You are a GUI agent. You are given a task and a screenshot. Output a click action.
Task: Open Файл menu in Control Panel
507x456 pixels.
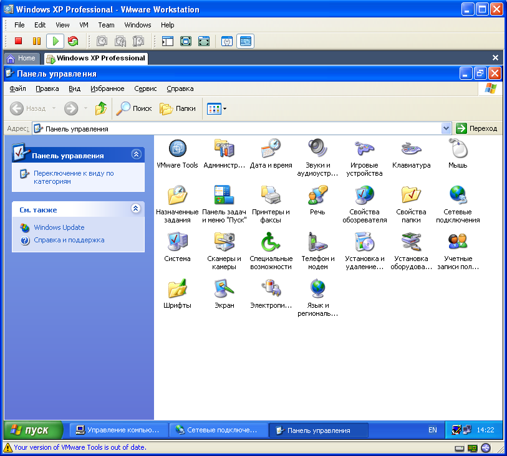[x=18, y=88]
